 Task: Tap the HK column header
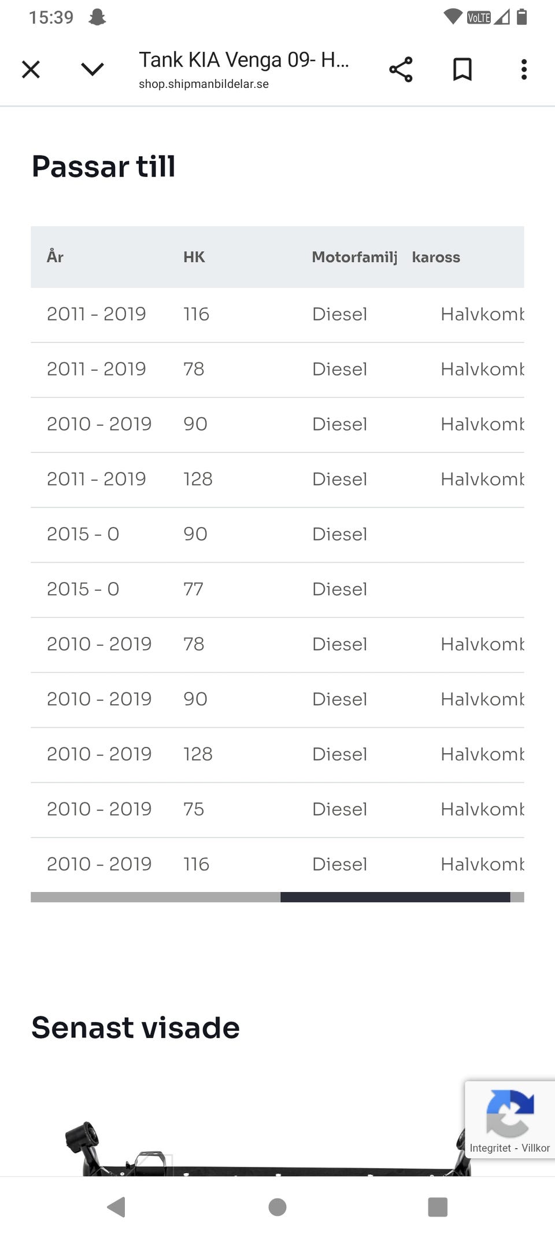(194, 257)
